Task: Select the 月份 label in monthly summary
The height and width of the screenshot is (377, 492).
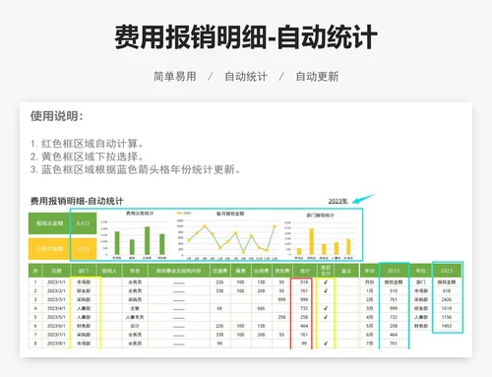Action: [x=369, y=282]
